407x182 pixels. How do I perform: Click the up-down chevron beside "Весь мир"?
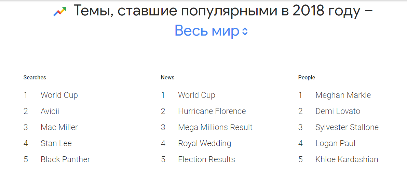coord(245,32)
